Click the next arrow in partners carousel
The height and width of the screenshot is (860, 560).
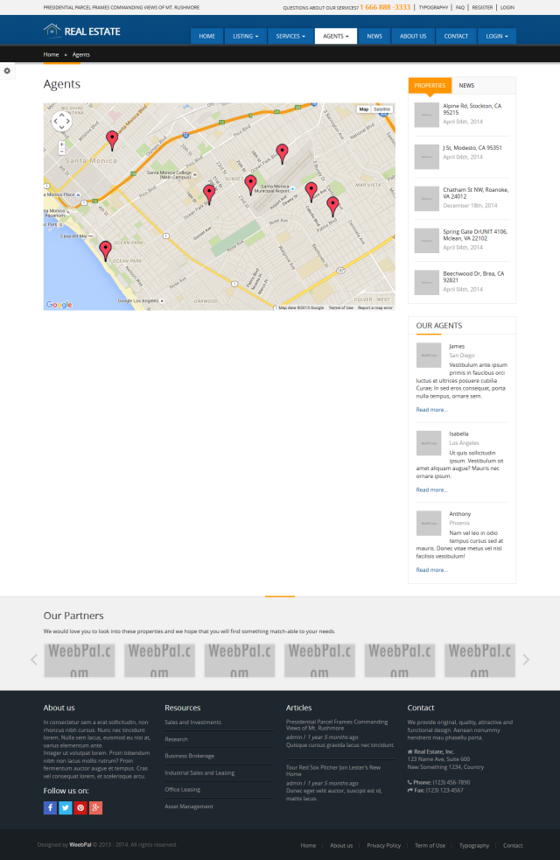click(526, 659)
